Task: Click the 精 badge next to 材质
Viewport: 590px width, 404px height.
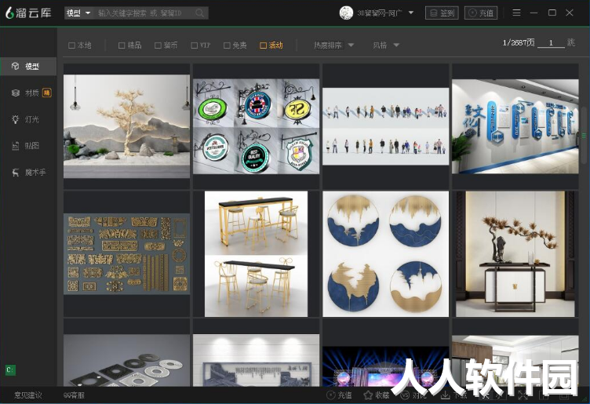Action: [x=46, y=93]
